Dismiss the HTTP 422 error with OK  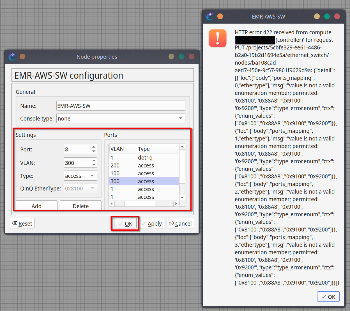pos(328,297)
